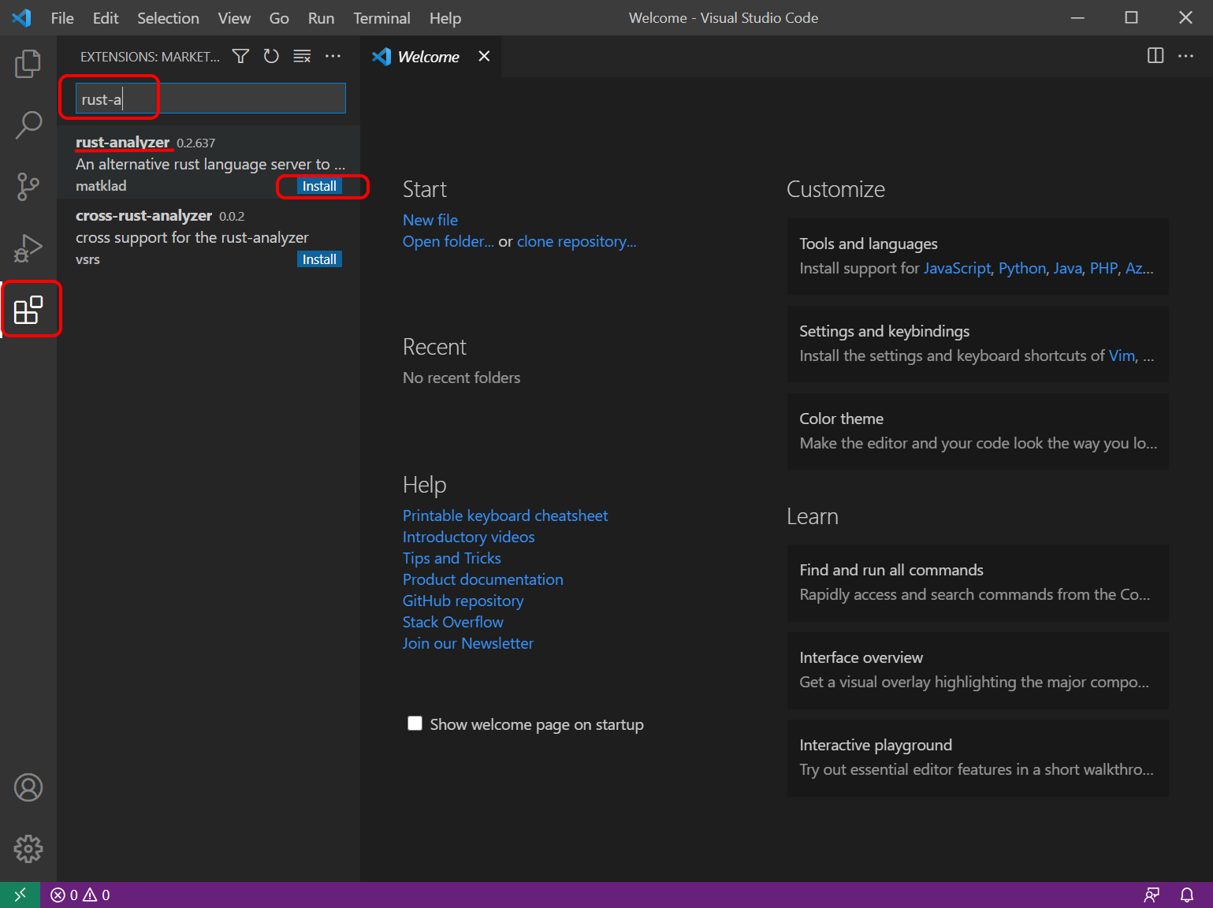Show errors and warnings in status bar
Screen dimensions: 1213x908
[80, 895]
